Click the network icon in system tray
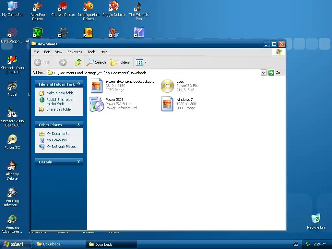Screen dimensions: 332x249 click(x=307, y=244)
